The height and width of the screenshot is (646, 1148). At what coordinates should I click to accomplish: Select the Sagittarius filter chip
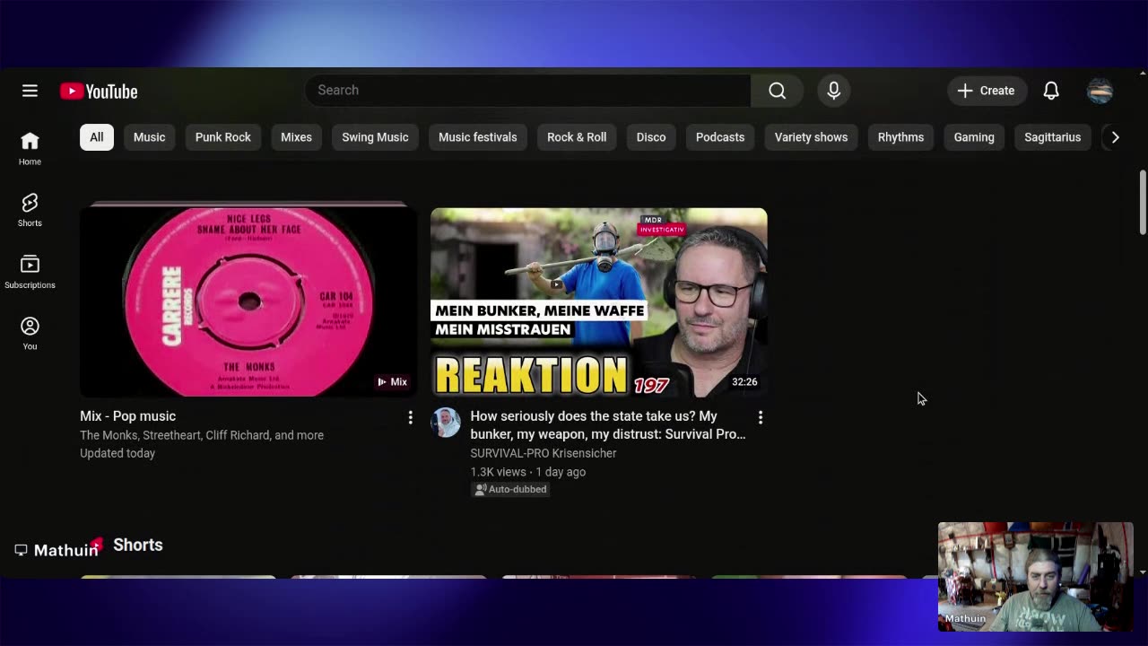pos(1053,137)
